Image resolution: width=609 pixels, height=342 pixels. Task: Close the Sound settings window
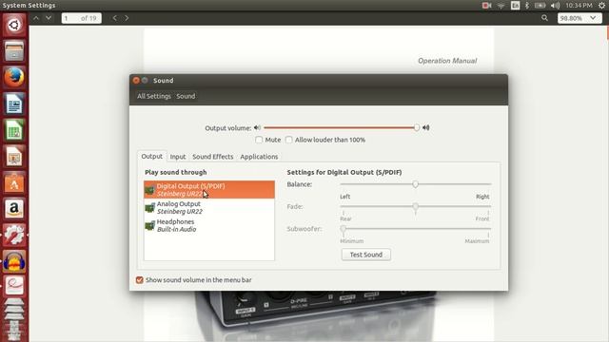(136, 80)
